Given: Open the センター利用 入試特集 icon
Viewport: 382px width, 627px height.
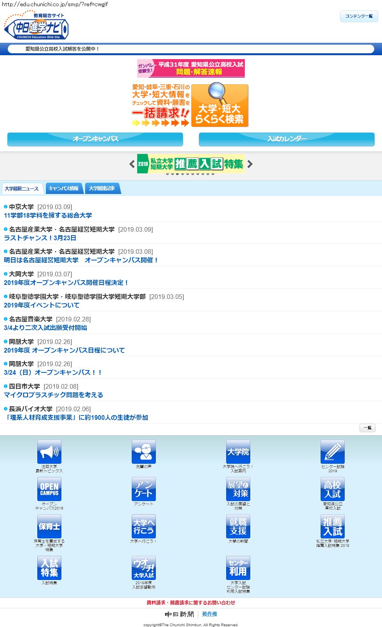Looking at the screenshot, I should (238, 568).
